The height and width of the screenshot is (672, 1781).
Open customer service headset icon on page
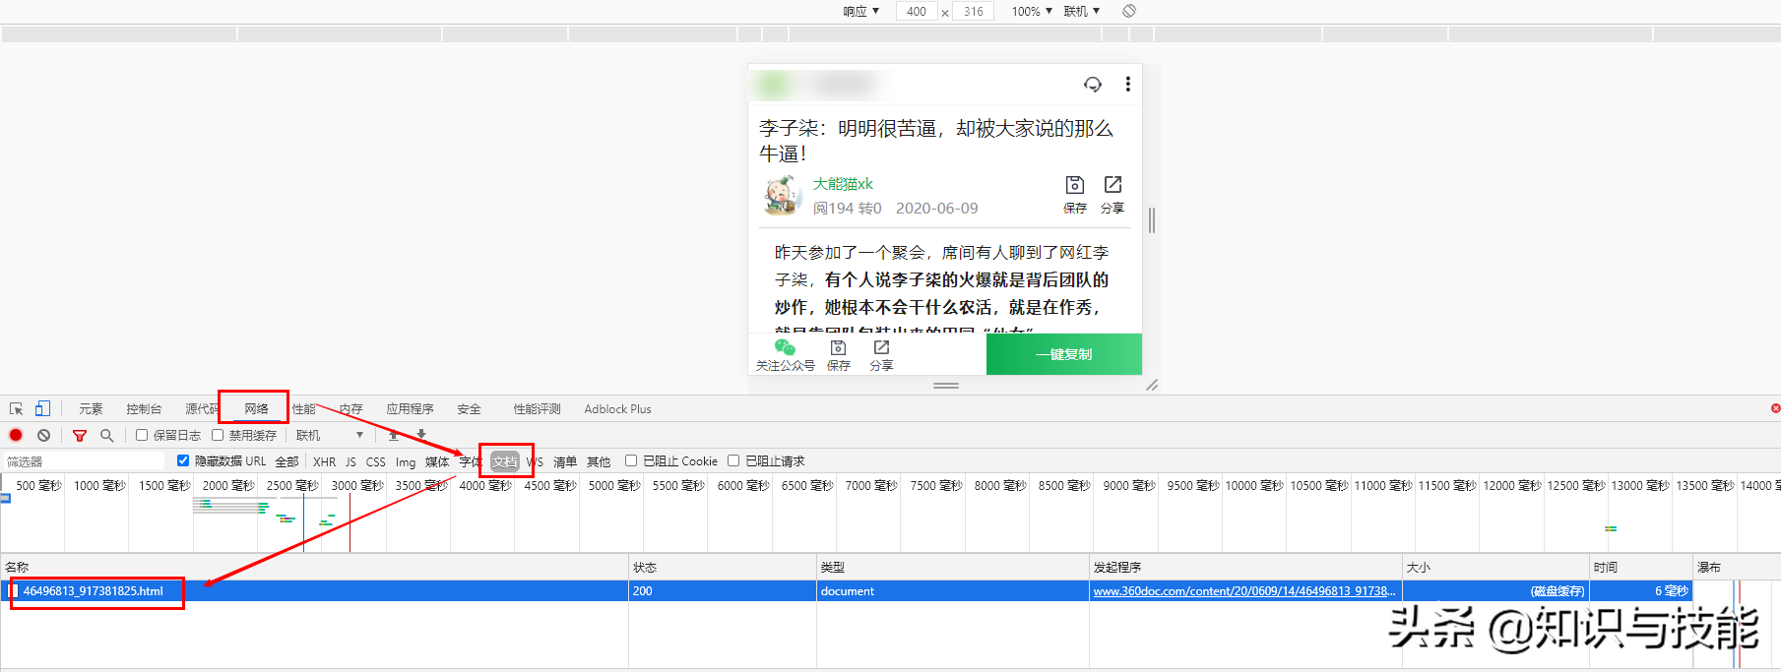coord(1093,84)
